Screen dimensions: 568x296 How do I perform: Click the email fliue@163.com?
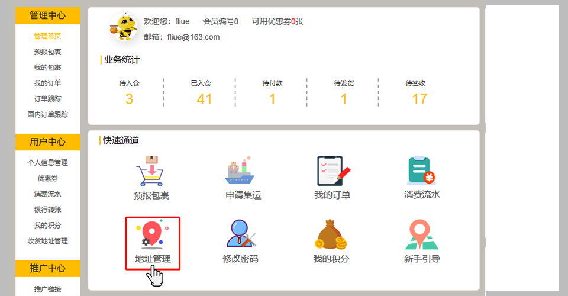click(193, 37)
